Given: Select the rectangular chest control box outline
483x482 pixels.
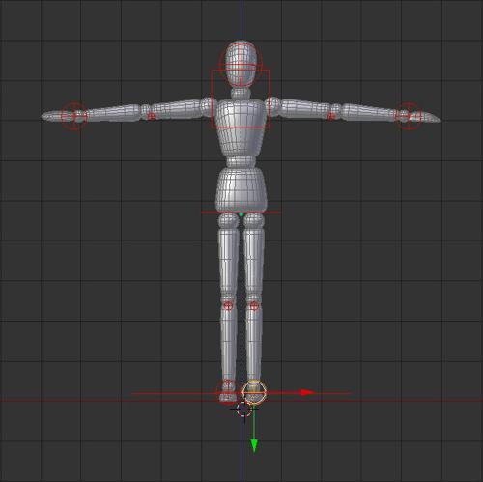Looking at the screenshot, I should (241, 99).
